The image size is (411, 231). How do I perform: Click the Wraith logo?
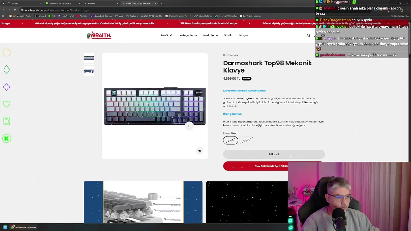pyautogui.click(x=99, y=35)
